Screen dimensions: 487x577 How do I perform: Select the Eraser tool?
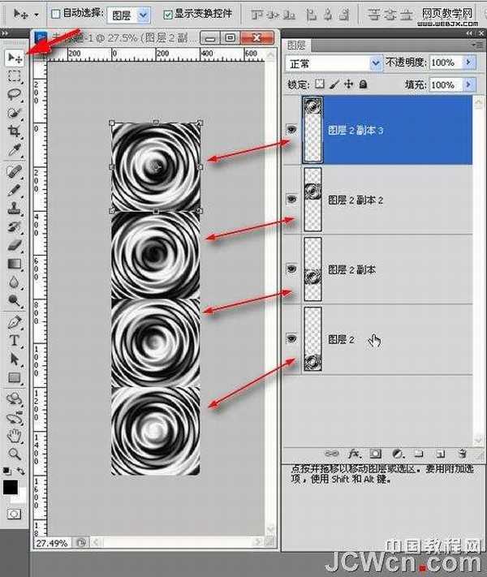tap(15, 245)
